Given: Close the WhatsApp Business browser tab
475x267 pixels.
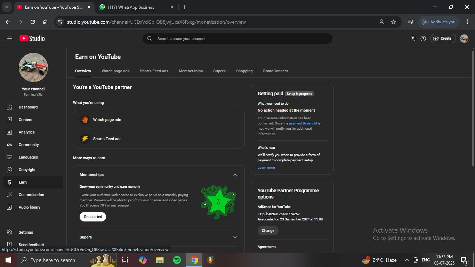Looking at the screenshot, I should (172, 7).
